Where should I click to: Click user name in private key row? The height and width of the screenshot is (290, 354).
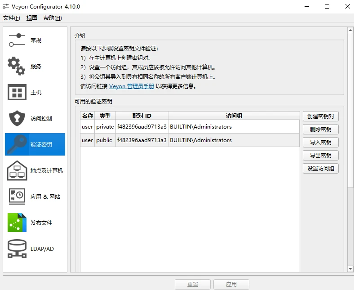point(87,127)
